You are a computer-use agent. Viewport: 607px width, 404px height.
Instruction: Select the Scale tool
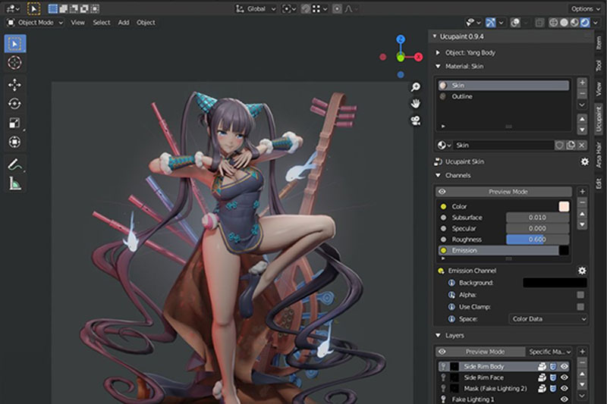pos(15,123)
